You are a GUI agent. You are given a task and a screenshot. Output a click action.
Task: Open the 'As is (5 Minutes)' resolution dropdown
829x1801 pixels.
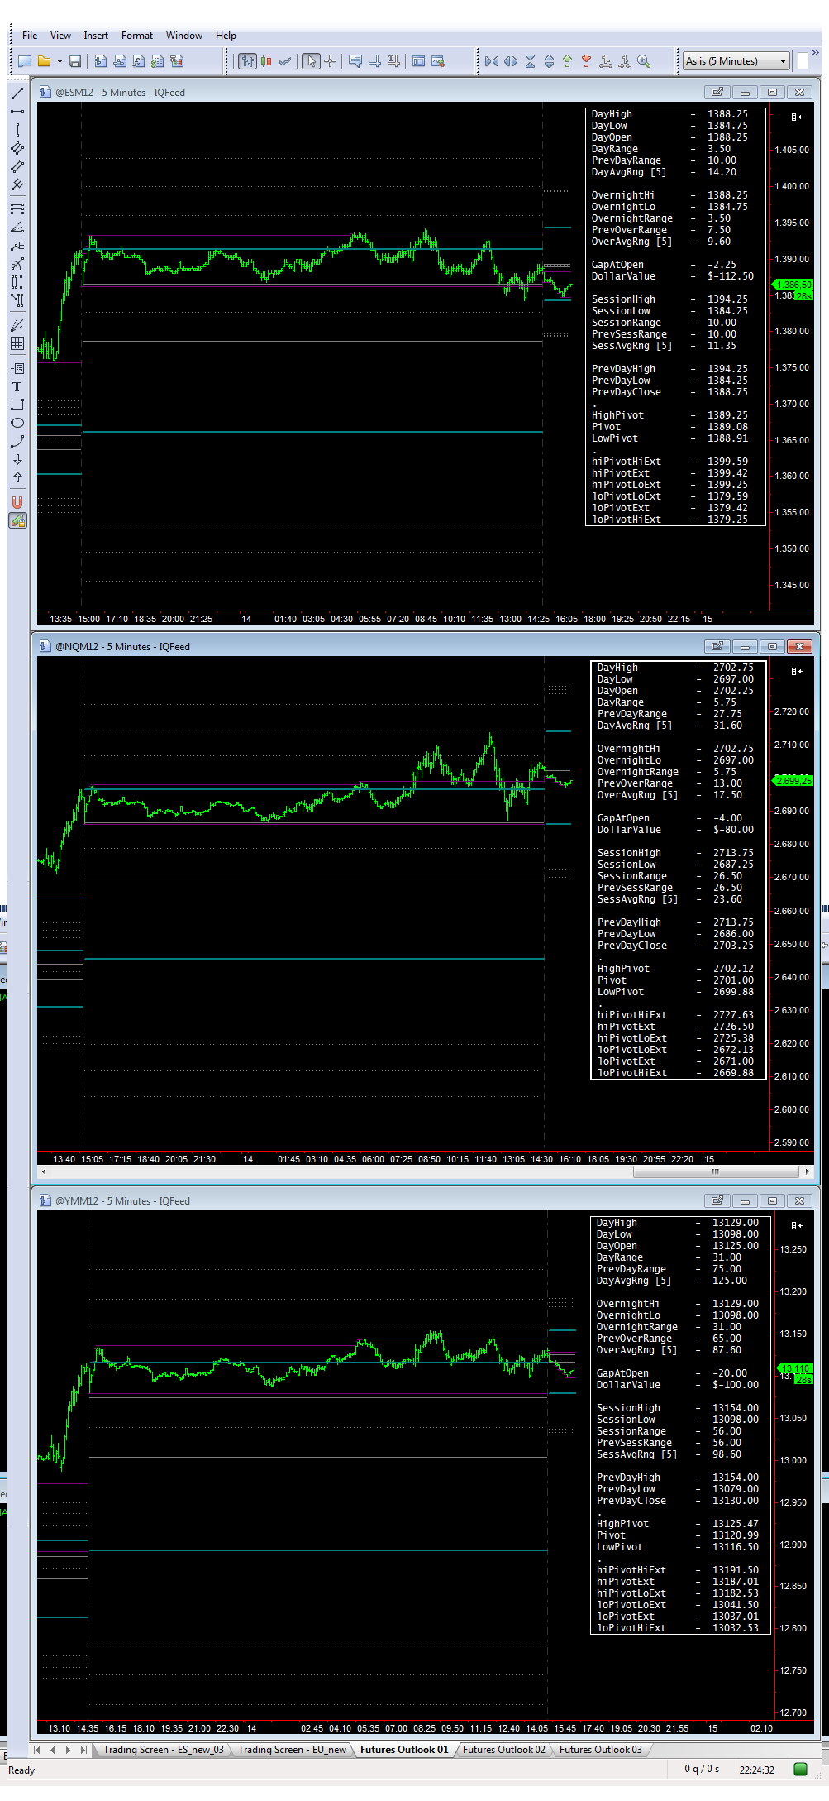point(736,60)
